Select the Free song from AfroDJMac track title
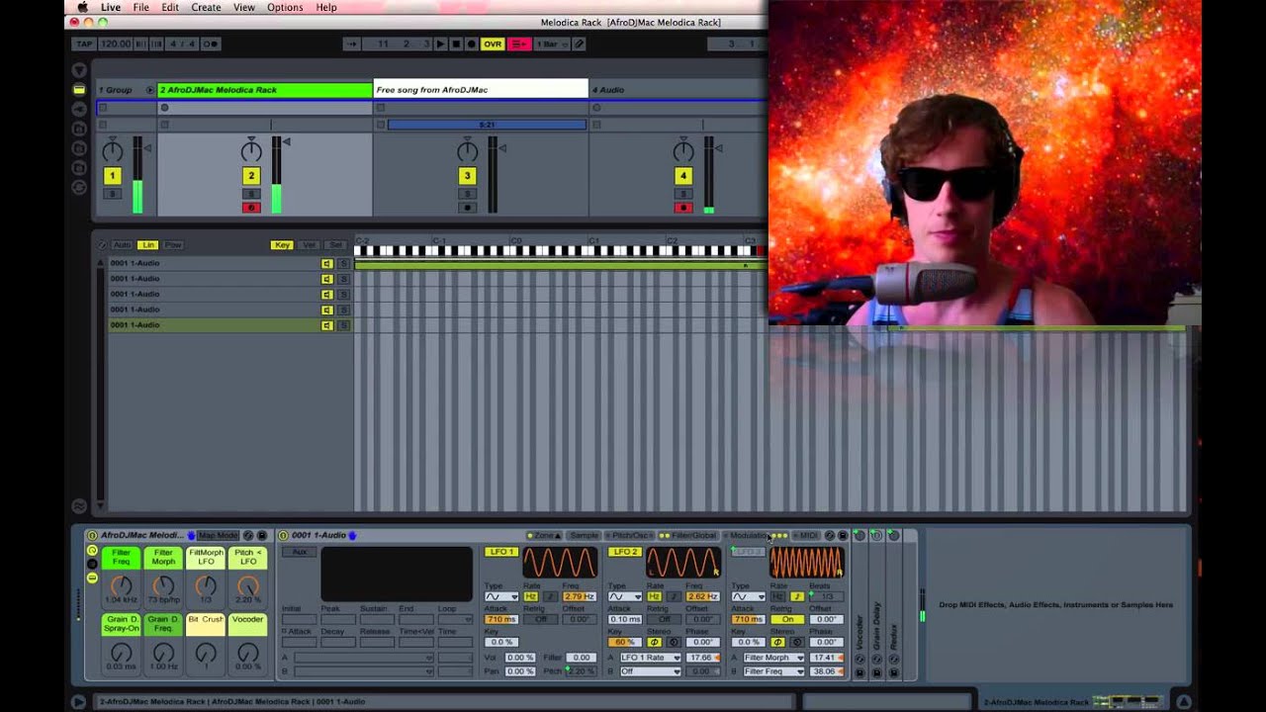This screenshot has height=712, width=1266. tap(481, 90)
